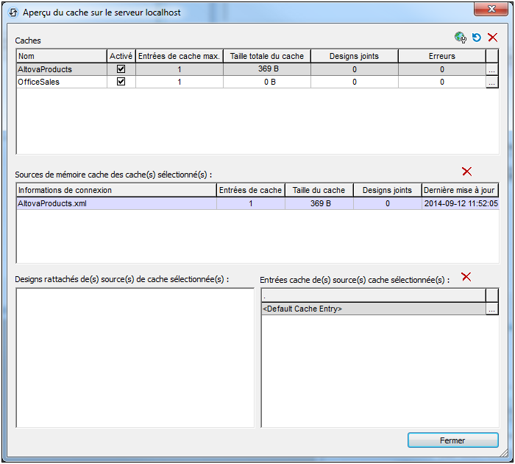Click the app icon in the title bar
This screenshot has height=464, width=515.
coord(13,13)
